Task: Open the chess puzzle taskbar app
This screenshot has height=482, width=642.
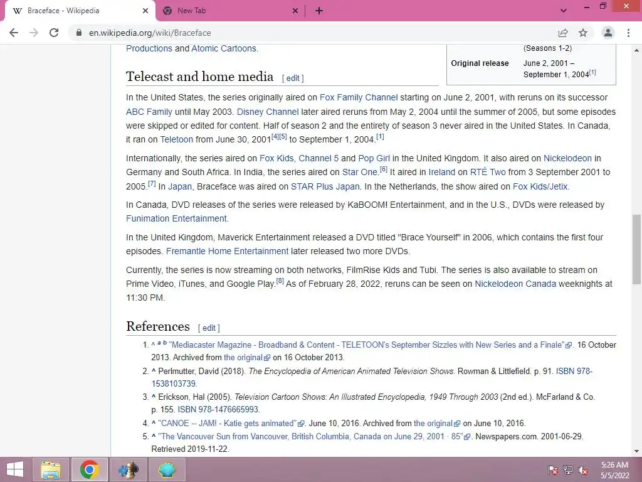Action: tap(128, 469)
